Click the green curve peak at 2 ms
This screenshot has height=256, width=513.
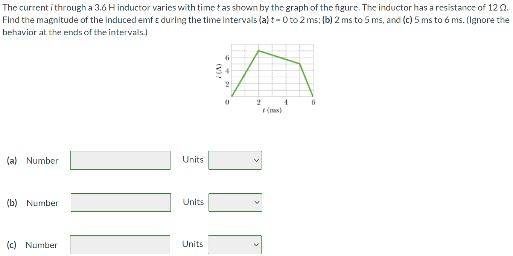(258, 51)
